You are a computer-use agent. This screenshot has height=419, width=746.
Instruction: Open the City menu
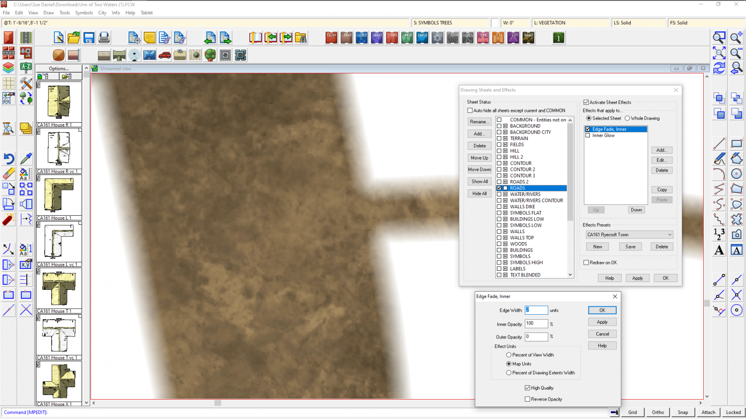(102, 13)
